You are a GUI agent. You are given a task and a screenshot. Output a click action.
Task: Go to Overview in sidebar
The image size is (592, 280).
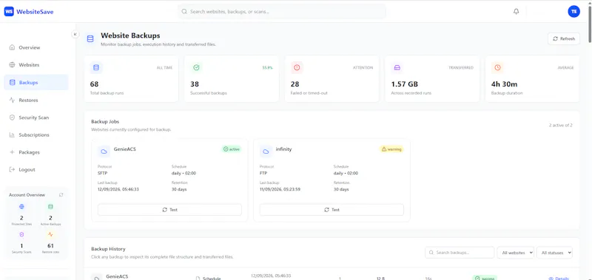click(x=36, y=47)
